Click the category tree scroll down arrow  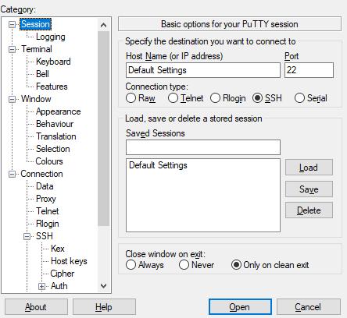coord(103,286)
